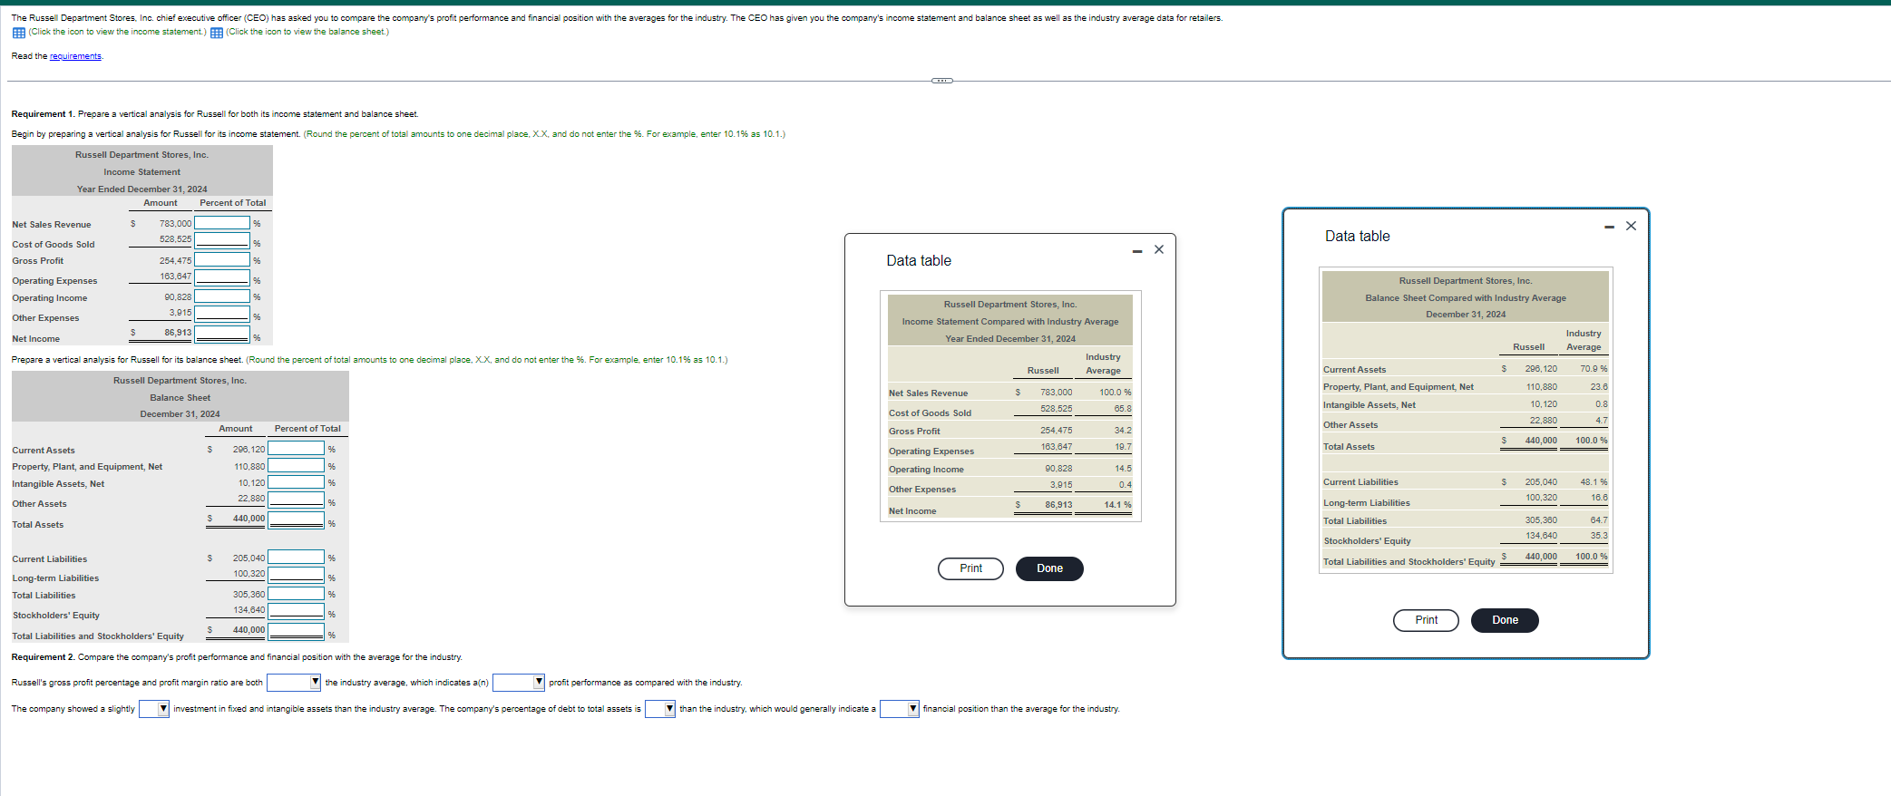Click the ellipsis divider handle
This screenshot has height=796, width=1891.
[942, 81]
